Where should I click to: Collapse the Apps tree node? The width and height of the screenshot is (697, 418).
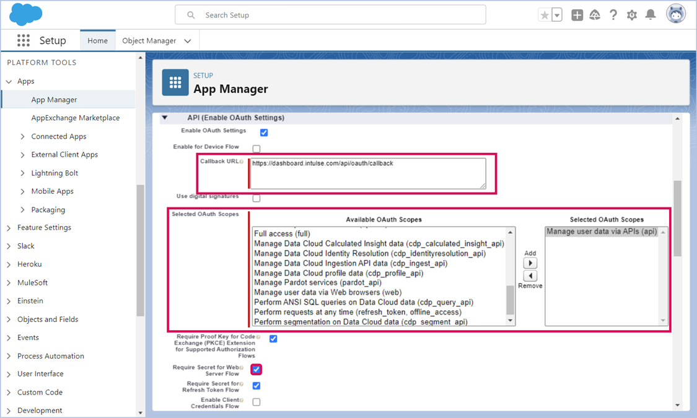(9, 81)
